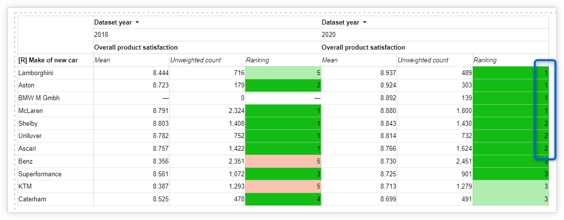Click Ascari 2018 mean value 8.757

pyautogui.click(x=161, y=149)
